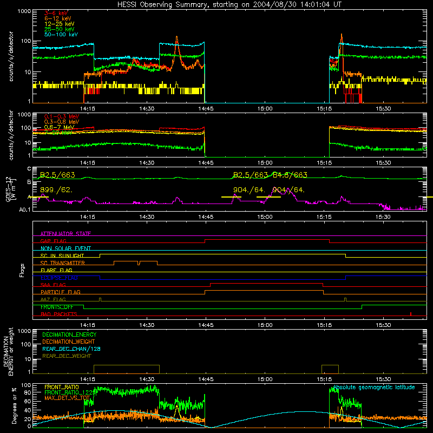Click the SC_TRANSMITTER flag label
This screenshot has width=433, height=433.
[x=63, y=263]
